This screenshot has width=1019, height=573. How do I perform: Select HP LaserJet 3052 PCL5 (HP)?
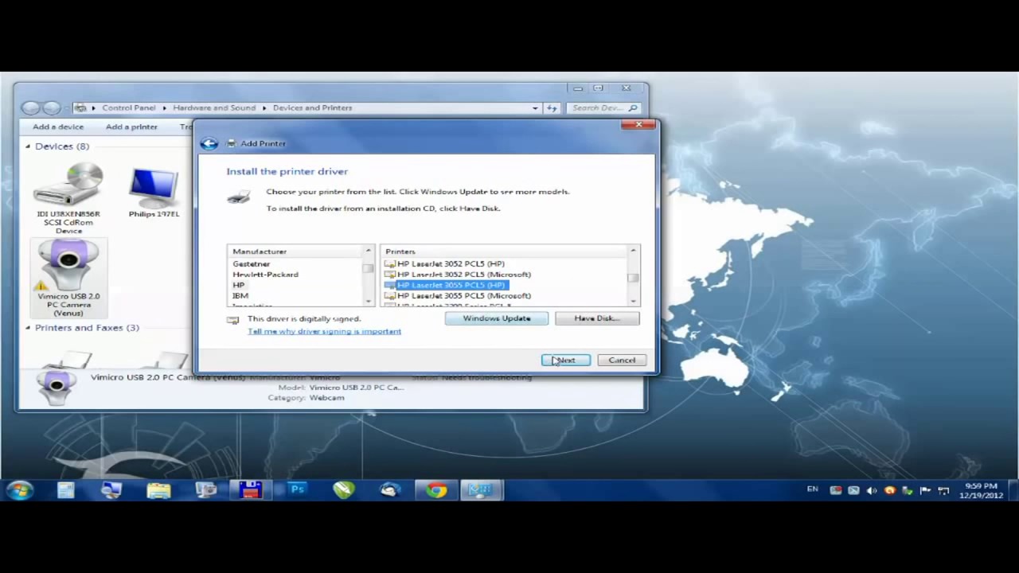(x=451, y=263)
